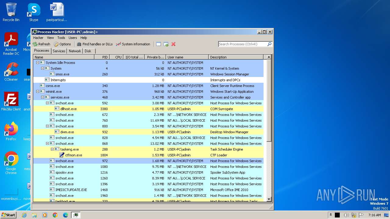Open Chrome from the taskbar
The width and height of the screenshot is (390, 219).
pyautogui.click(x=55, y=215)
